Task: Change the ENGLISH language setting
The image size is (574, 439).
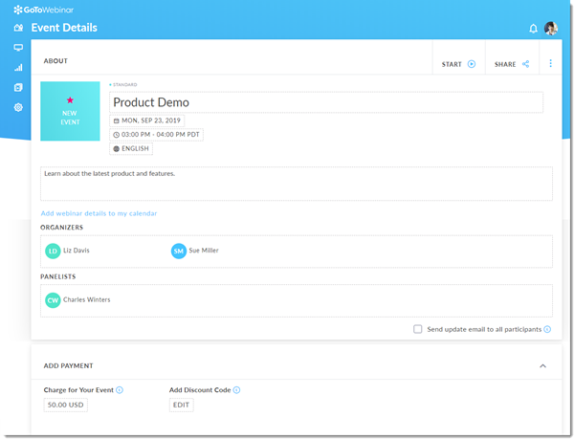Action: [x=131, y=149]
